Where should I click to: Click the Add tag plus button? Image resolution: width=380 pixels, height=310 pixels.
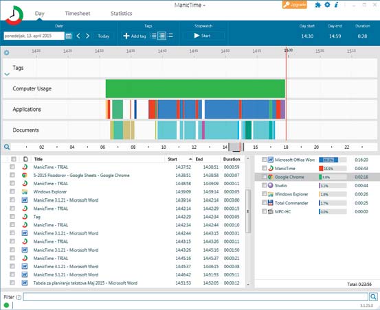[x=135, y=36]
